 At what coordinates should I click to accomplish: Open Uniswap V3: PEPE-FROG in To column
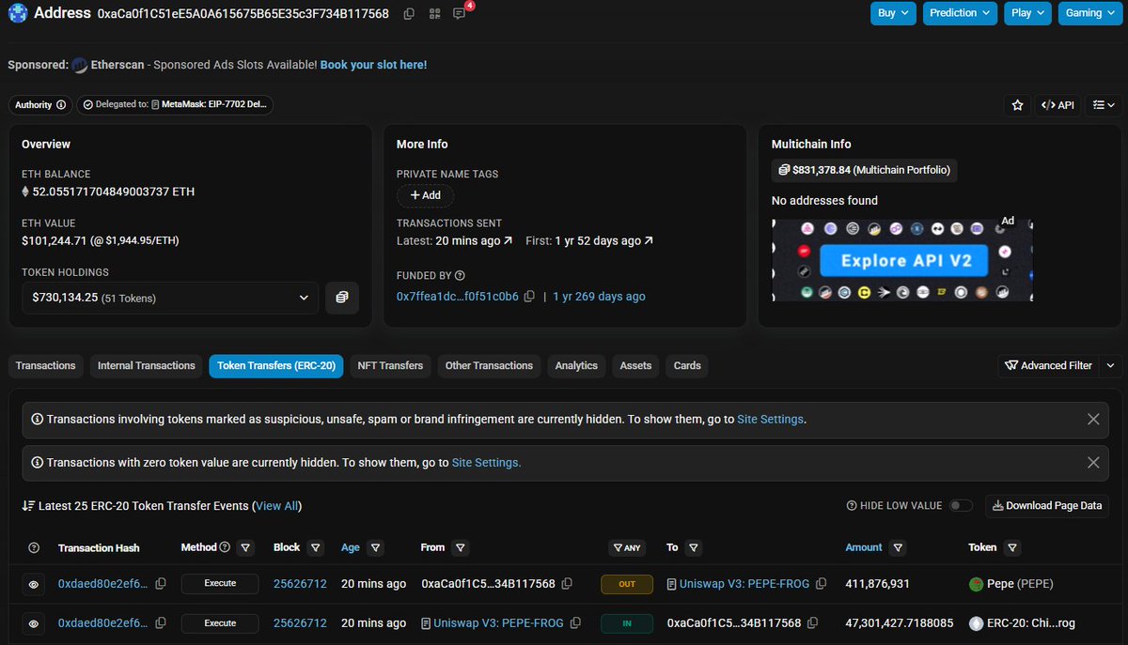745,584
